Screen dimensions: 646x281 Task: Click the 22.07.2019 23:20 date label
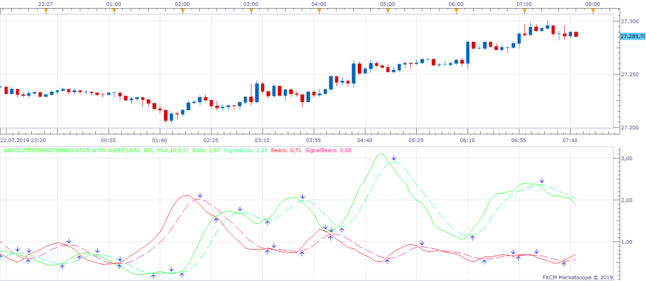click(x=22, y=140)
